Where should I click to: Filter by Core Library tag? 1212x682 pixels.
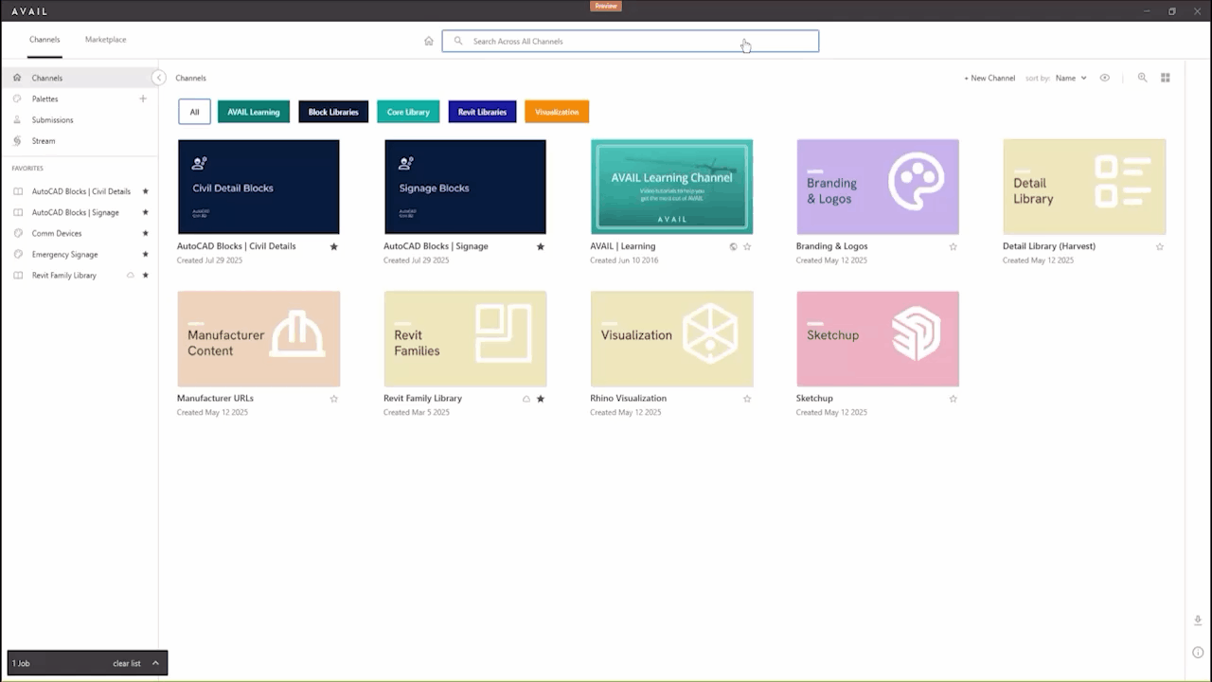pos(408,112)
